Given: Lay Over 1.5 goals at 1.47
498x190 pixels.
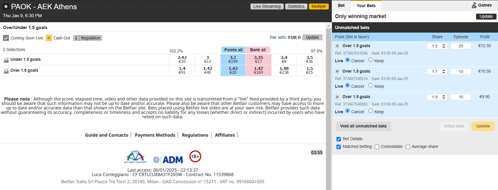Looking at the screenshot, I should (x=258, y=71).
